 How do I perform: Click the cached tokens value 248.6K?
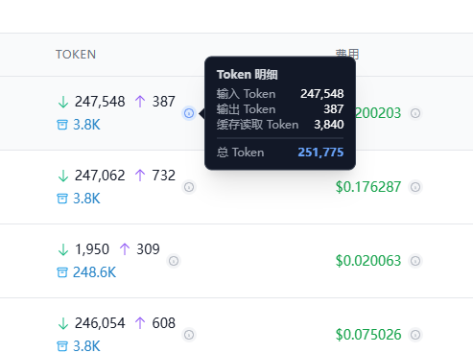94,272
